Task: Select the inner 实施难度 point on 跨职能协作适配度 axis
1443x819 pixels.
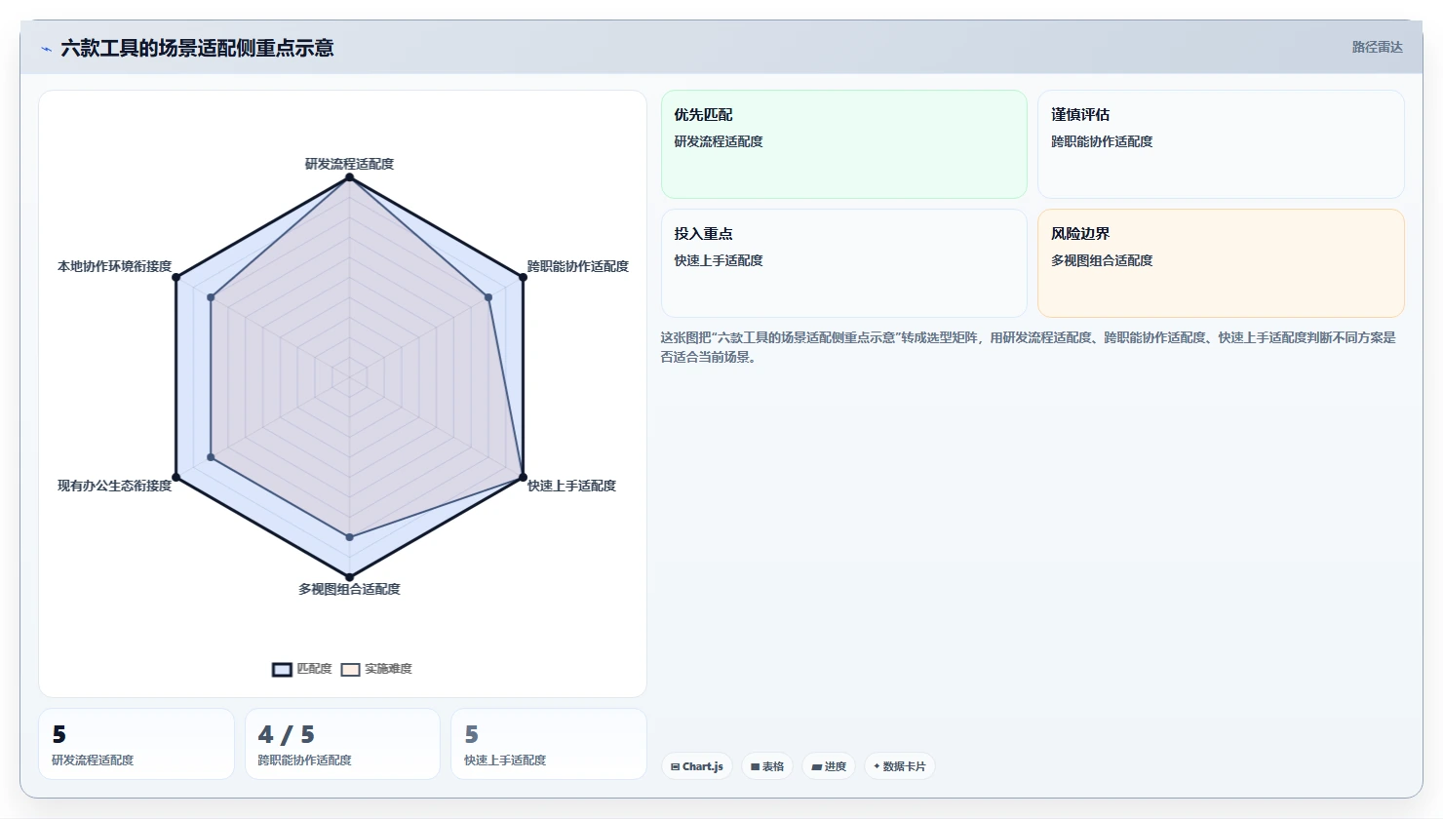Action: point(488,297)
